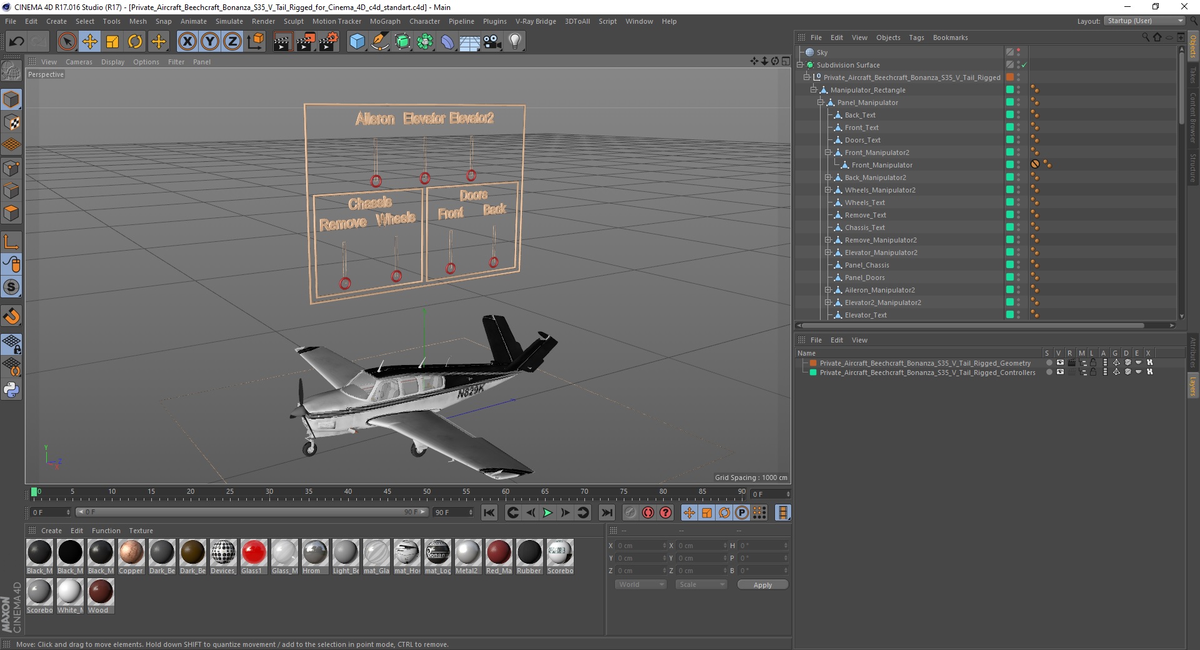The image size is (1200, 650).
Task: Open the World coordinate dropdown
Action: pyautogui.click(x=641, y=584)
